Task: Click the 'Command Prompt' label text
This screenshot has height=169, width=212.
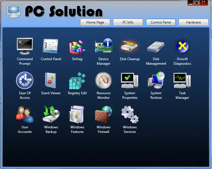Action: pos(25,61)
